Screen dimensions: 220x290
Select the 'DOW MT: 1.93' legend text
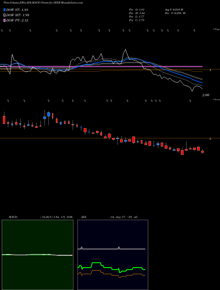(x=18, y=15)
